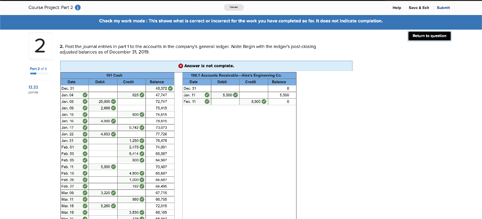
Task: Click check icon beside Accounts Receivable Jan. 11 date
Action: [207, 95]
